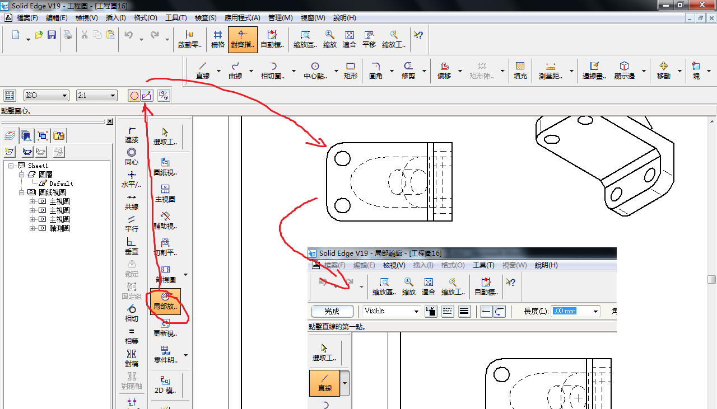The image size is (717, 409).
Task: Click the 填充 fill tool
Action: click(520, 70)
